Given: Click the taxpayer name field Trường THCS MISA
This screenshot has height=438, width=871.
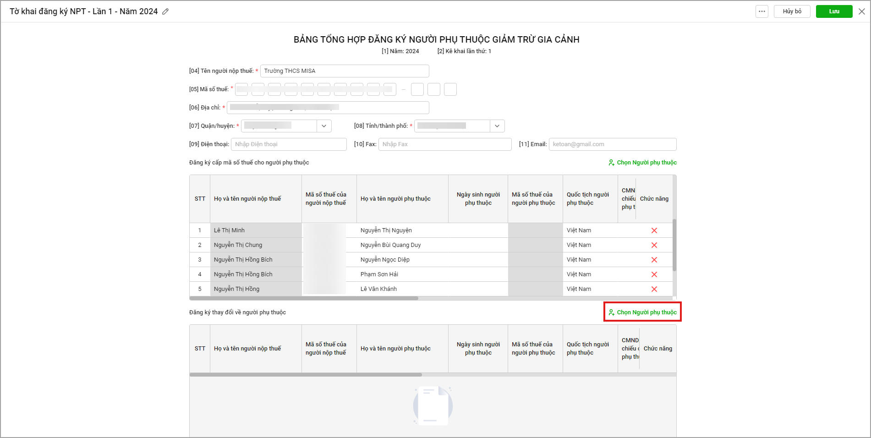Looking at the screenshot, I should tap(345, 71).
